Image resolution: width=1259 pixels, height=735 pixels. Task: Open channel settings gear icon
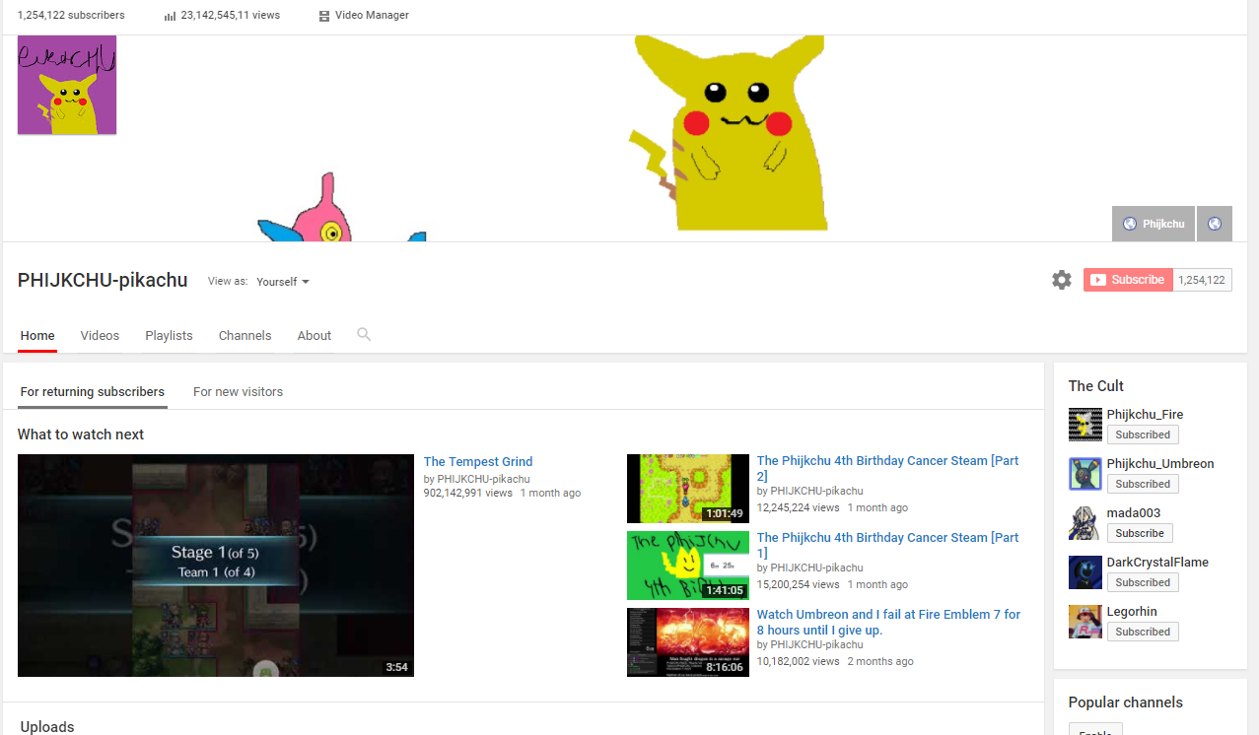1061,280
